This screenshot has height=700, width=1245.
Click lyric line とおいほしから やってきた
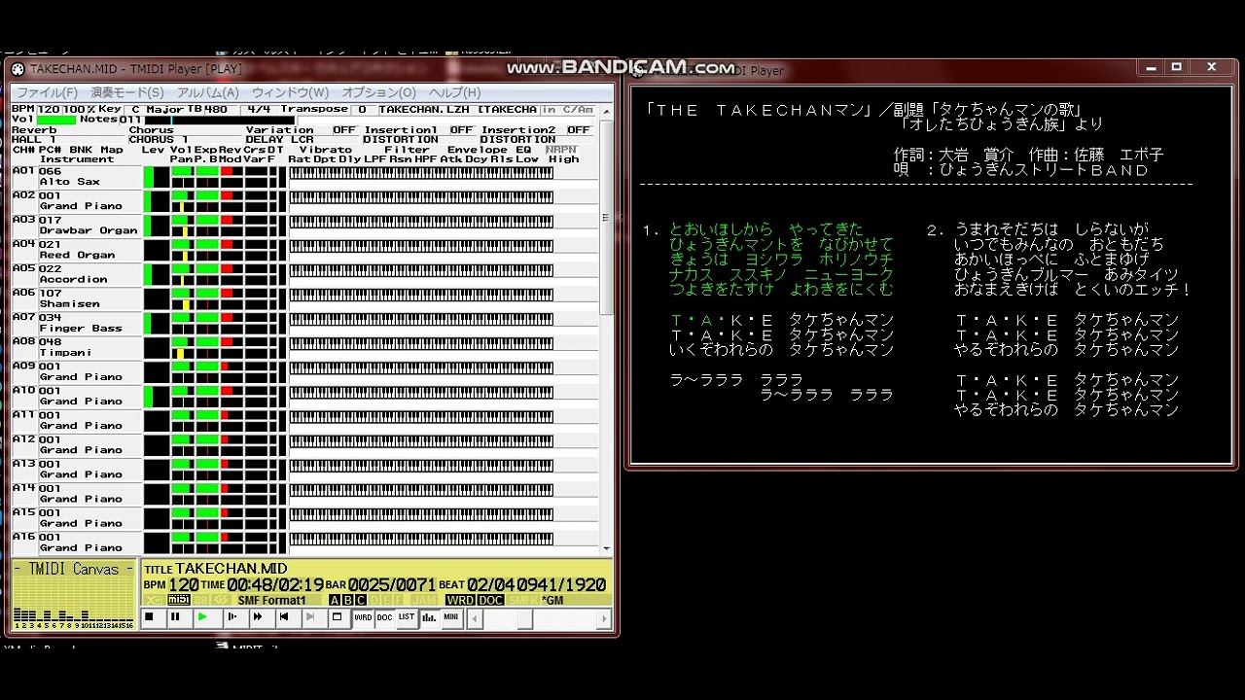click(766, 229)
